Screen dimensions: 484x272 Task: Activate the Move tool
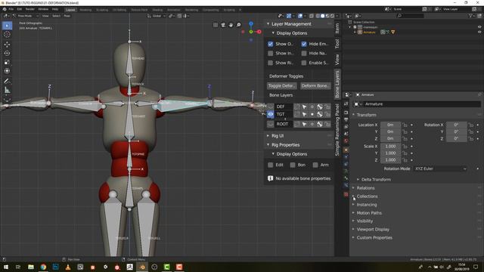coord(7,44)
